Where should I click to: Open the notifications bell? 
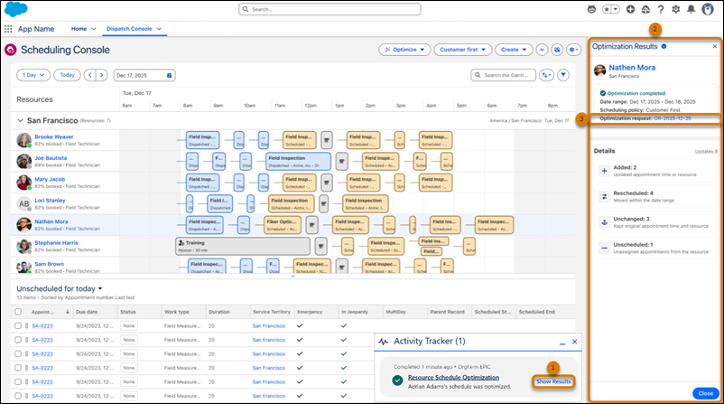[691, 9]
